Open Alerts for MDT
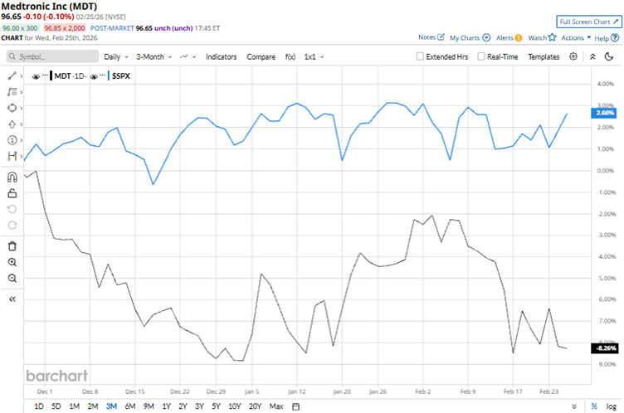This screenshot has width=624, height=413. pyautogui.click(x=509, y=38)
